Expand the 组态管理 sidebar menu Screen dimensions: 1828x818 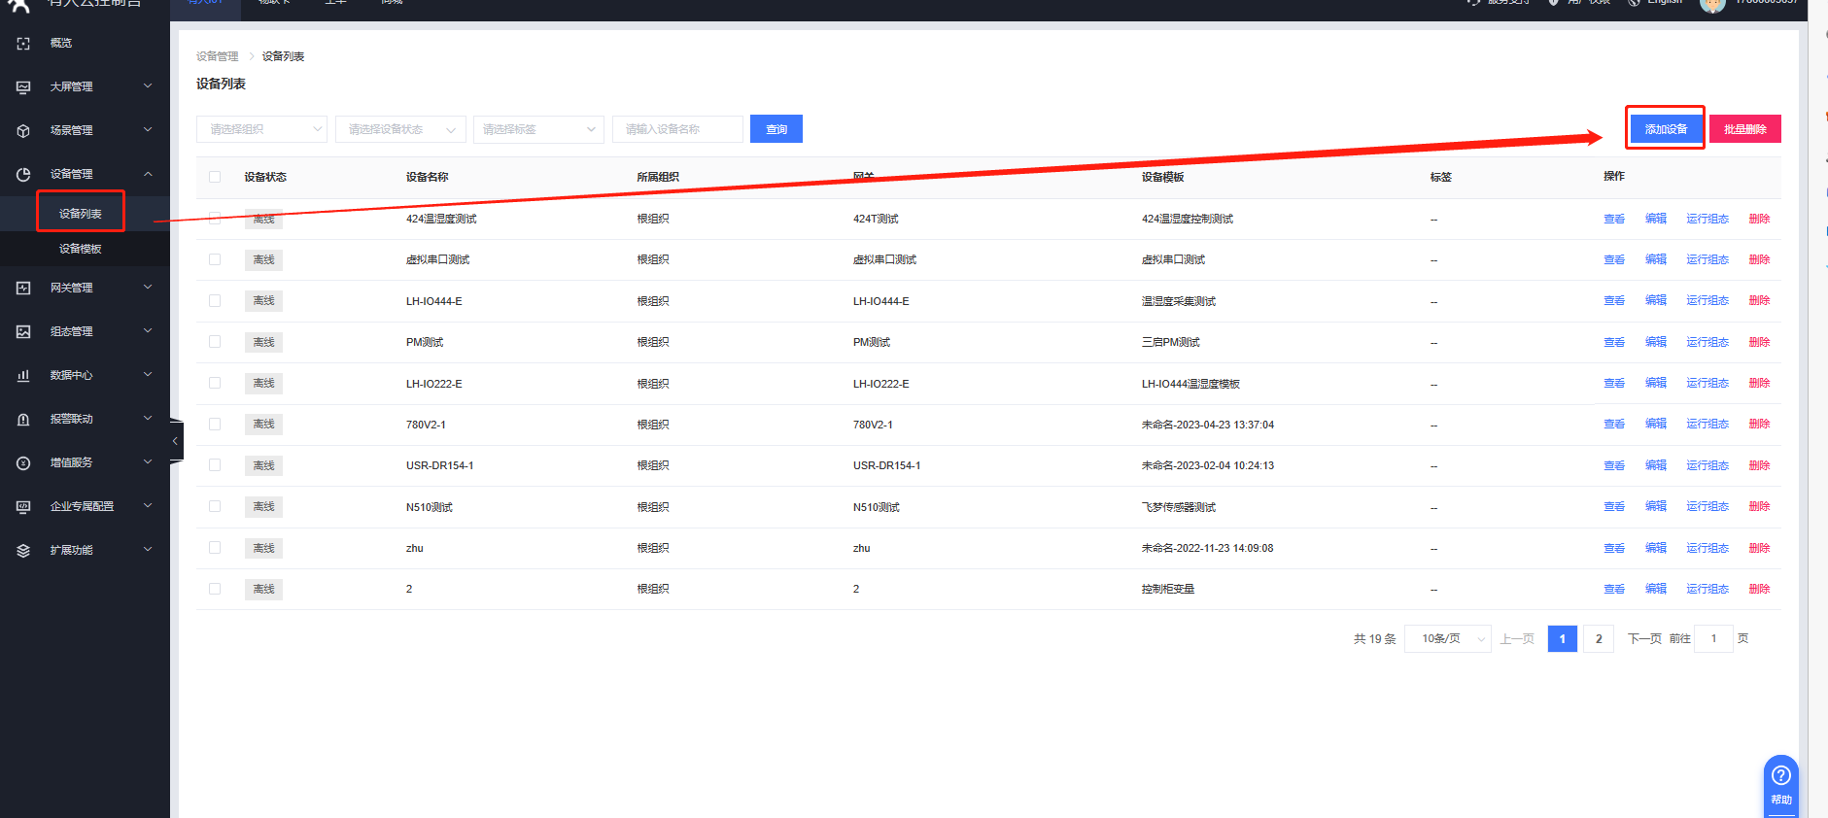click(x=85, y=332)
